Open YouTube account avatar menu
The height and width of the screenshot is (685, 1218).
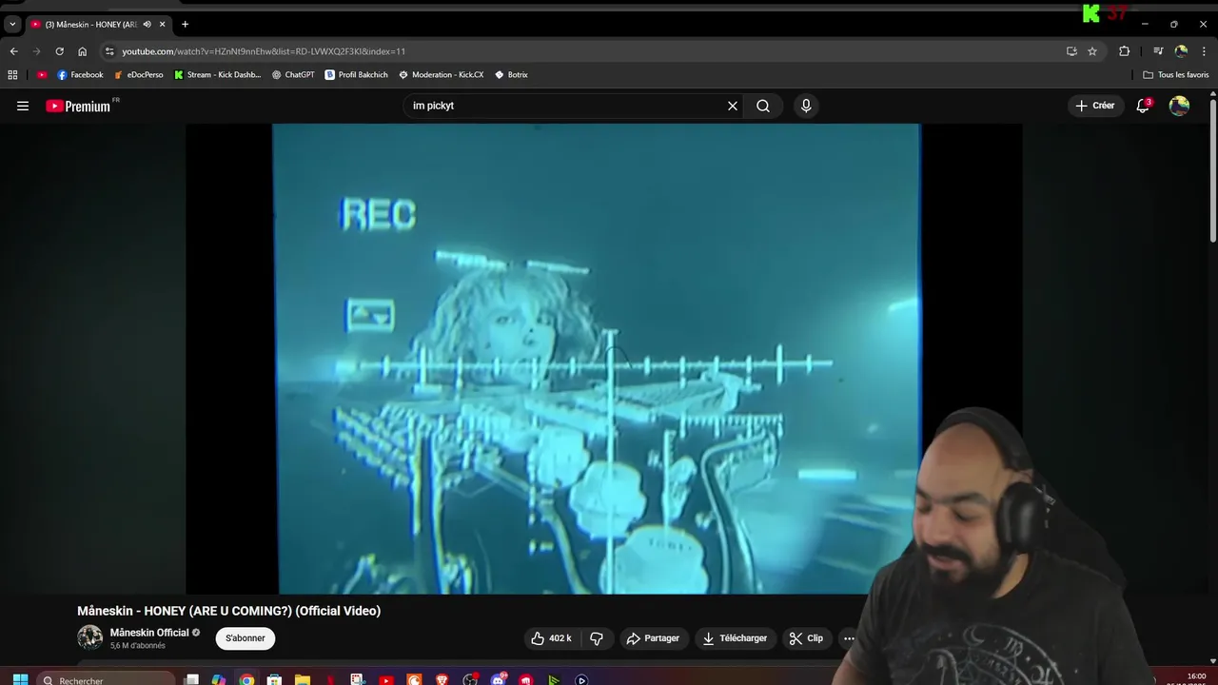click(x=1179, y=106)
